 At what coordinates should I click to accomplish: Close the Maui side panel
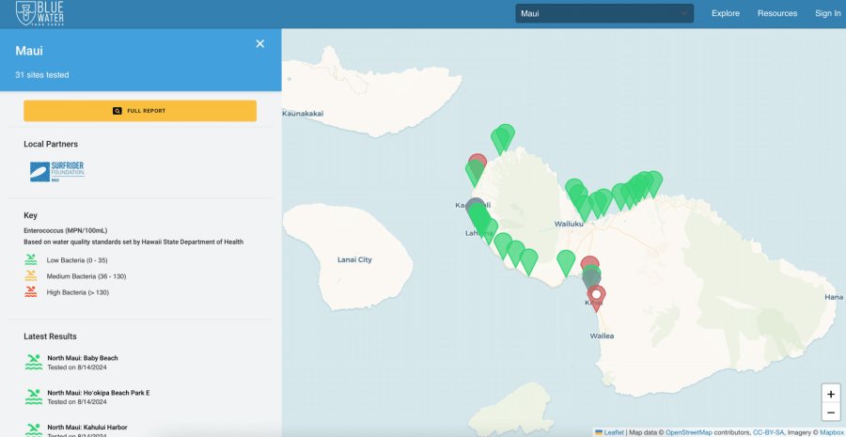(x=260, y=43)
